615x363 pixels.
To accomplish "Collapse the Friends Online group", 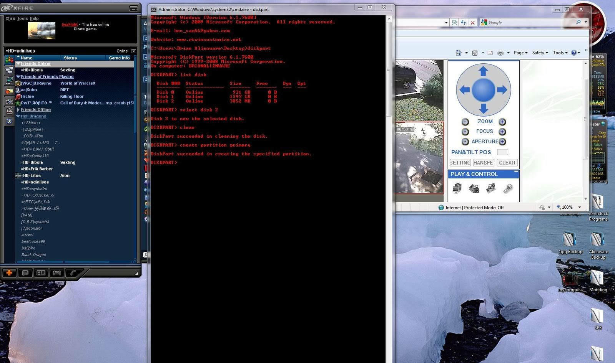I will 18,63.
